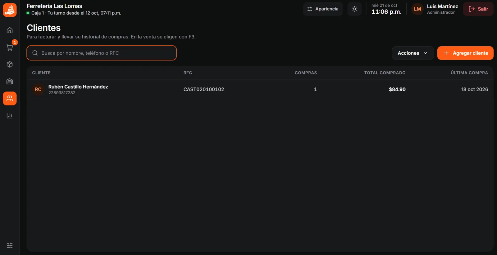Sort by the CLIENTE column header
497x255 pixels.
pyautogui.click(x=41, y=73)
